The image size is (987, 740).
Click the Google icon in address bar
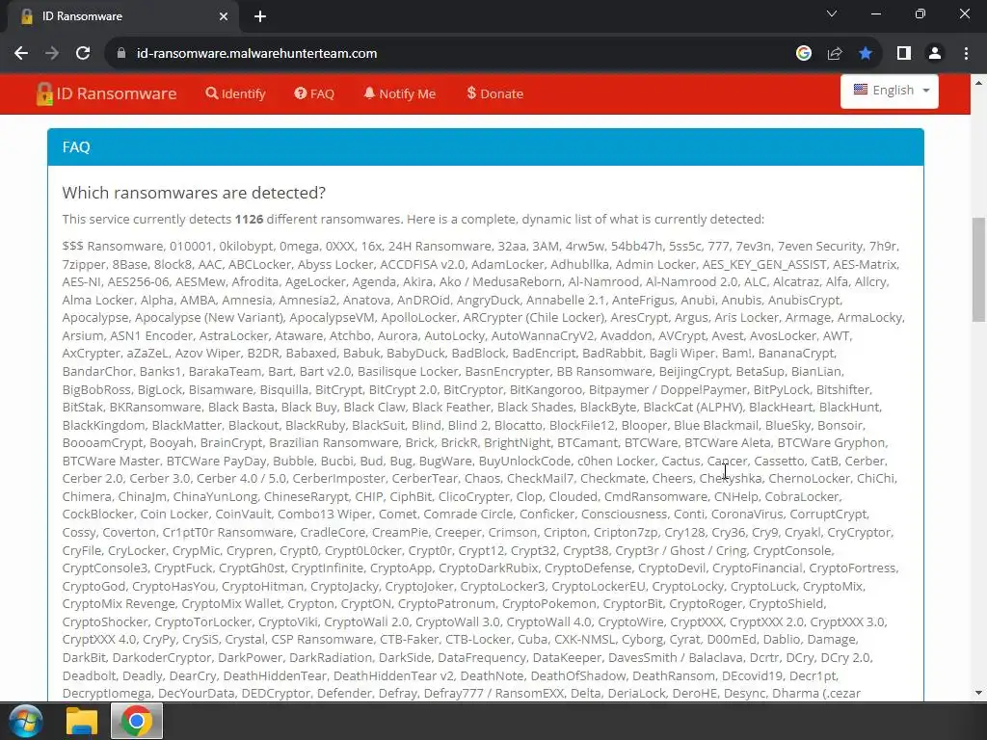point(803,54)
